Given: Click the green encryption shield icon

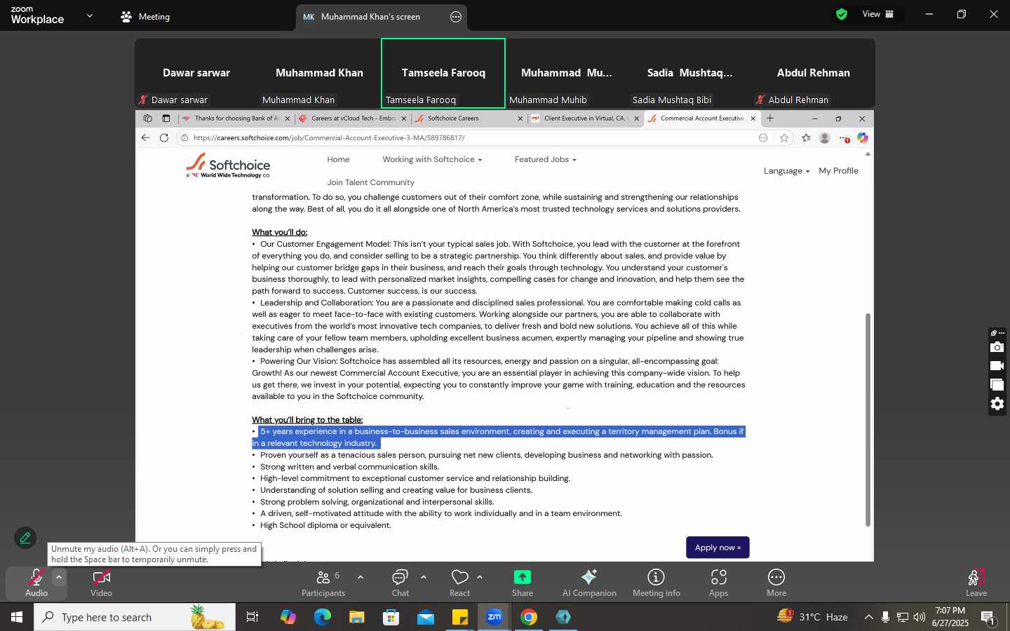Looking at the screenshot, I should click(842, 14).
